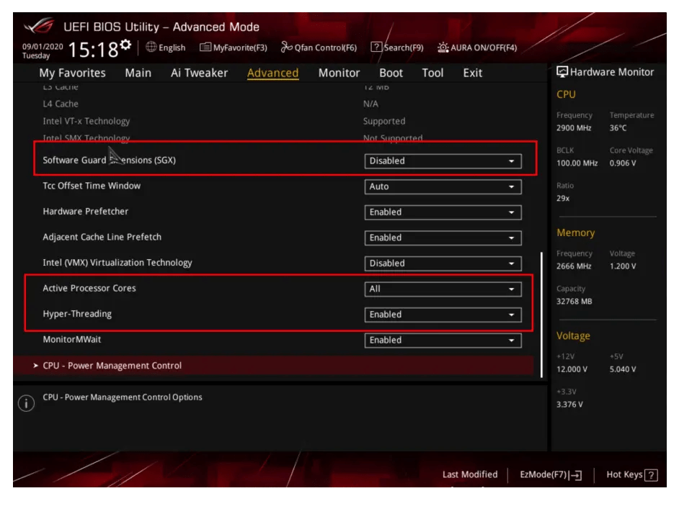Click the MyFavorite(F3) button label
The width and height of the screenshot is (679, 514).
(x=240, y=48)
